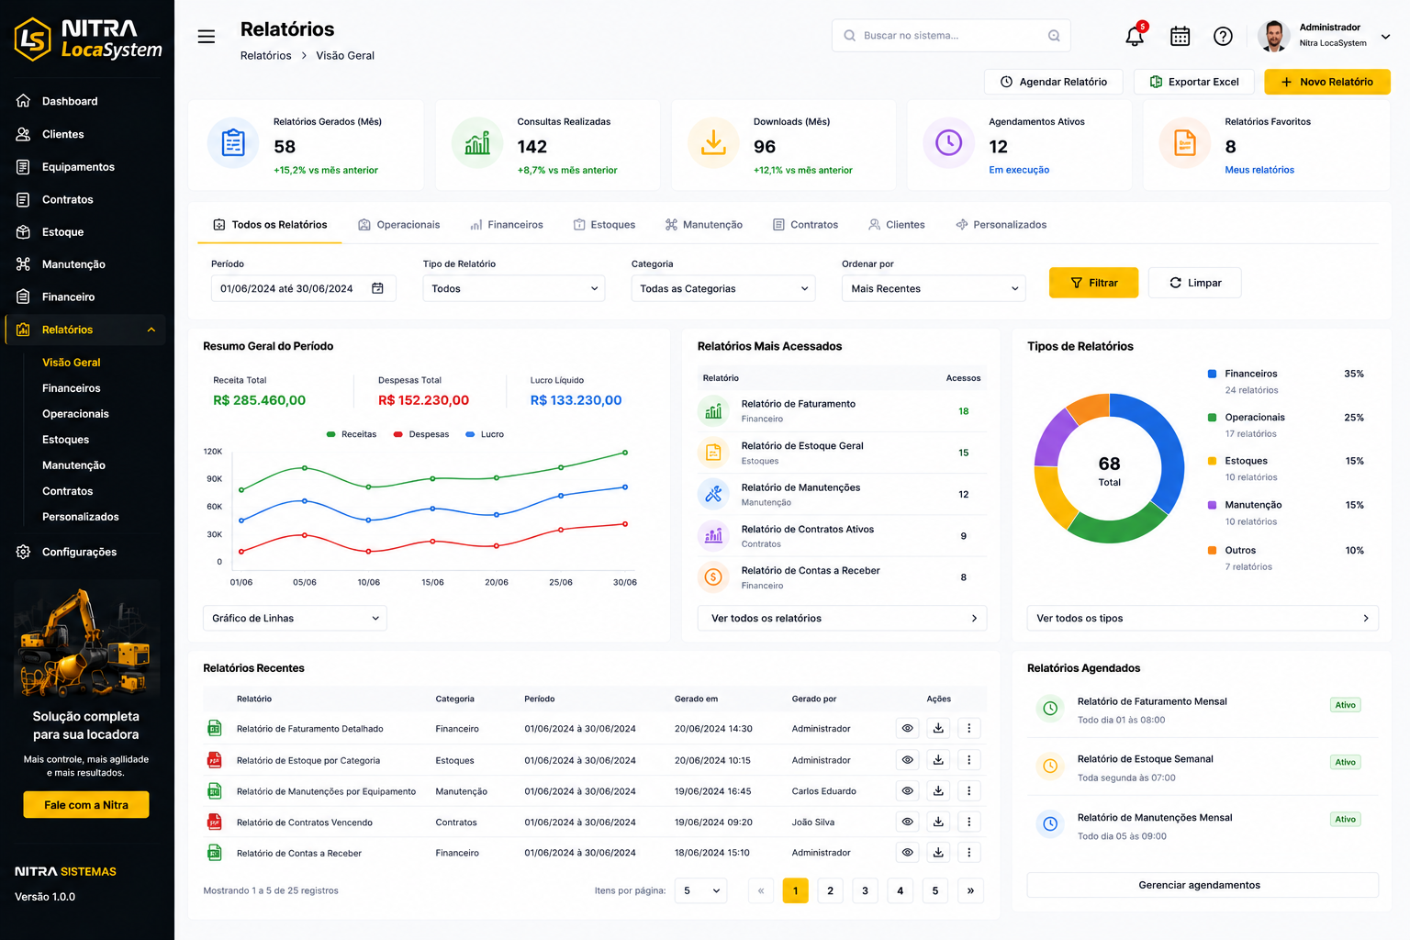Click the help question mark icon
Screen dimensions: 1410x940
click(x=1223, y=36)
